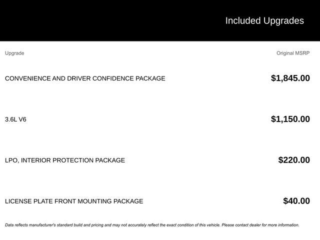The image size is (320, 240).
Task: Click the word MOUNTING in fourth upgrade
Action: click(94, 201)
